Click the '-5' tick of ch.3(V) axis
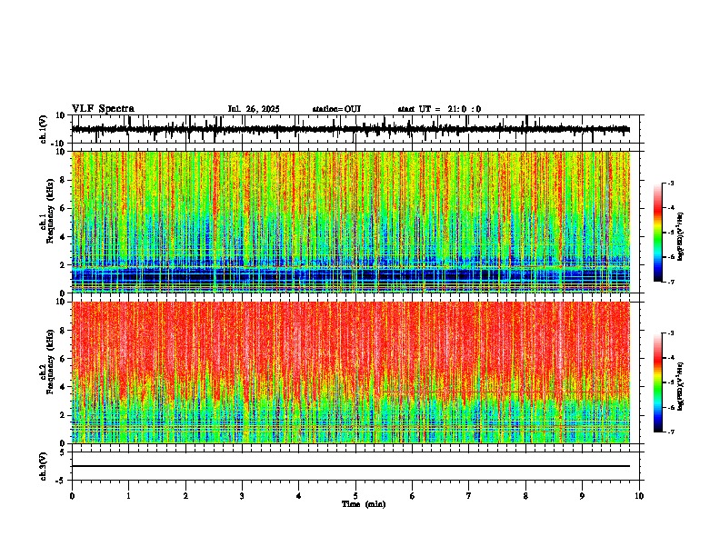This screenshot has height=556, width=720. (x=61, y=481)
